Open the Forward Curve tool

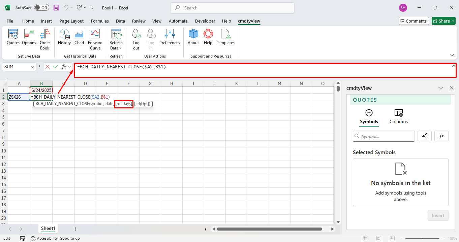click(x=95, y=39)
